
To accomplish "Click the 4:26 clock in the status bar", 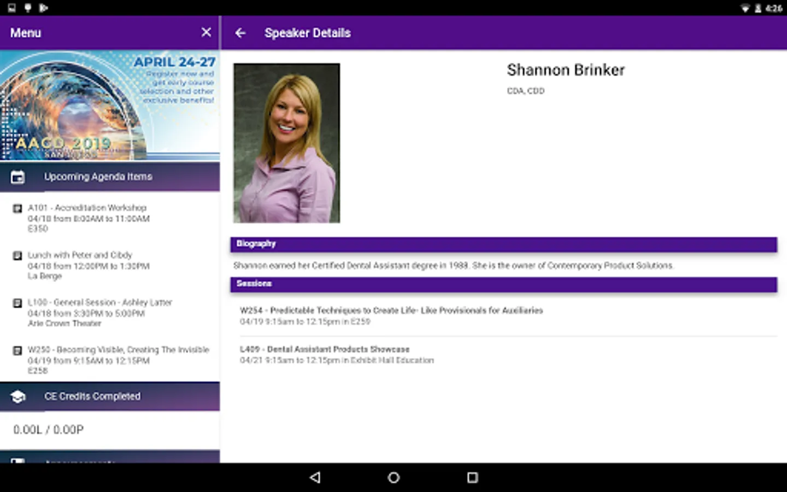I will tap(774, 8).
